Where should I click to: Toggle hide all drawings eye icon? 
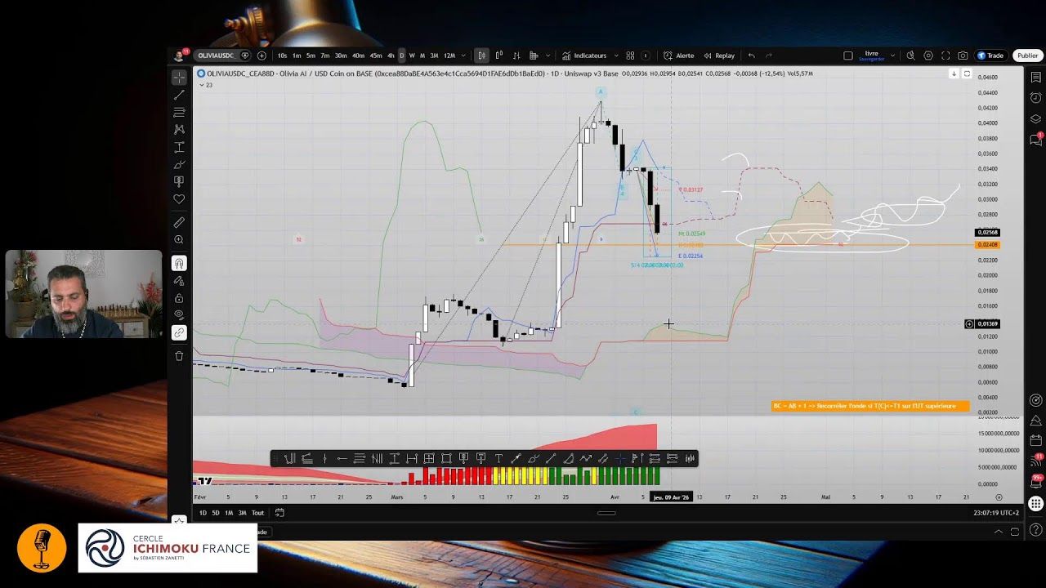(x=179, y=315)
